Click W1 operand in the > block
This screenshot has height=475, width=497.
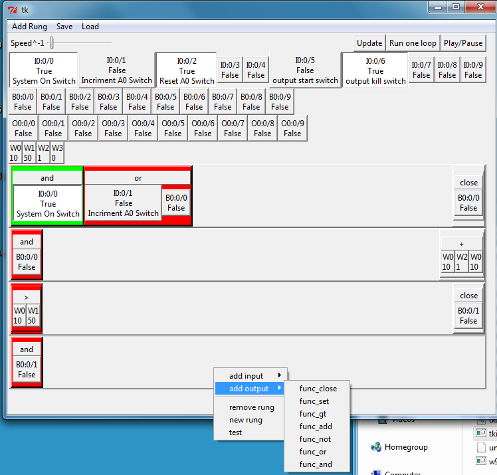click(33, 316)
